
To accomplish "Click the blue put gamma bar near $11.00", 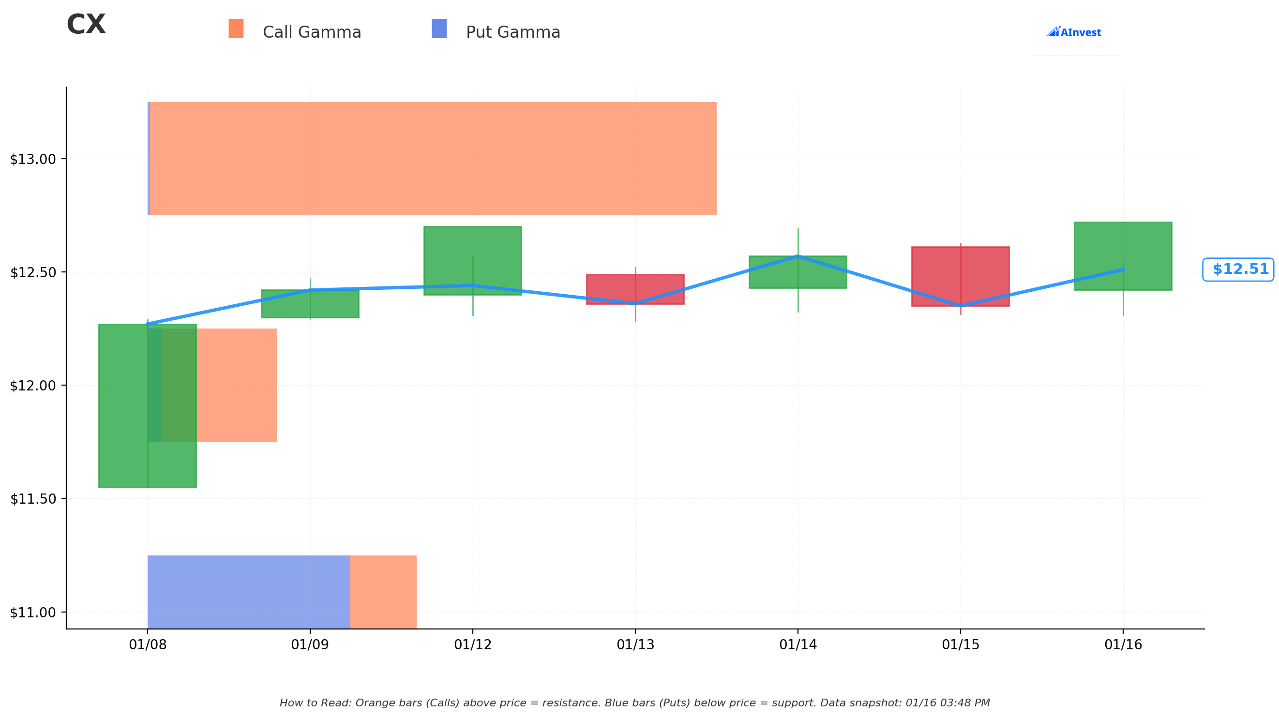I will tap(248, 592).
